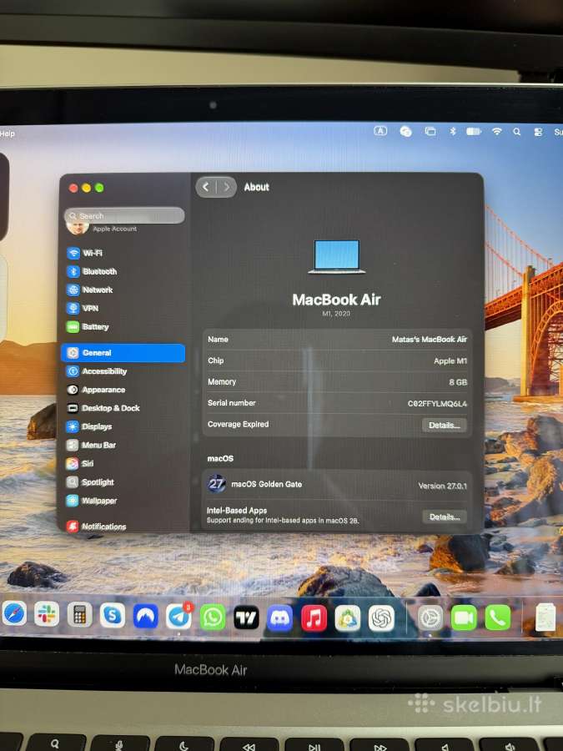
Task: Open the Help menu
Action: (x=8, y=134)
